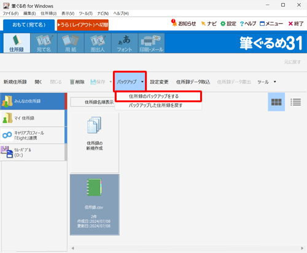Image resolution: width=307 pixels, height=253 pixels.
Task: Open the 住所録 address book tool
Action: point(17,43)
